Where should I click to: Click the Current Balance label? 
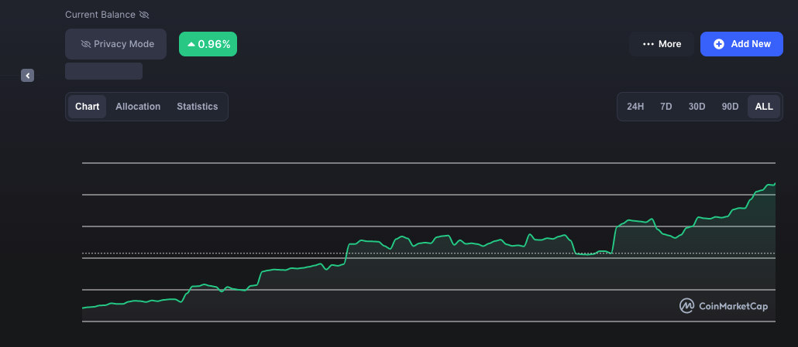tap(99, 15)
